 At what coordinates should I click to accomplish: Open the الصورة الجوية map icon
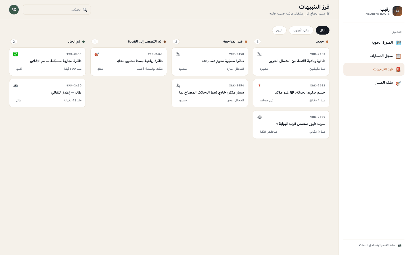click(398, 43)
